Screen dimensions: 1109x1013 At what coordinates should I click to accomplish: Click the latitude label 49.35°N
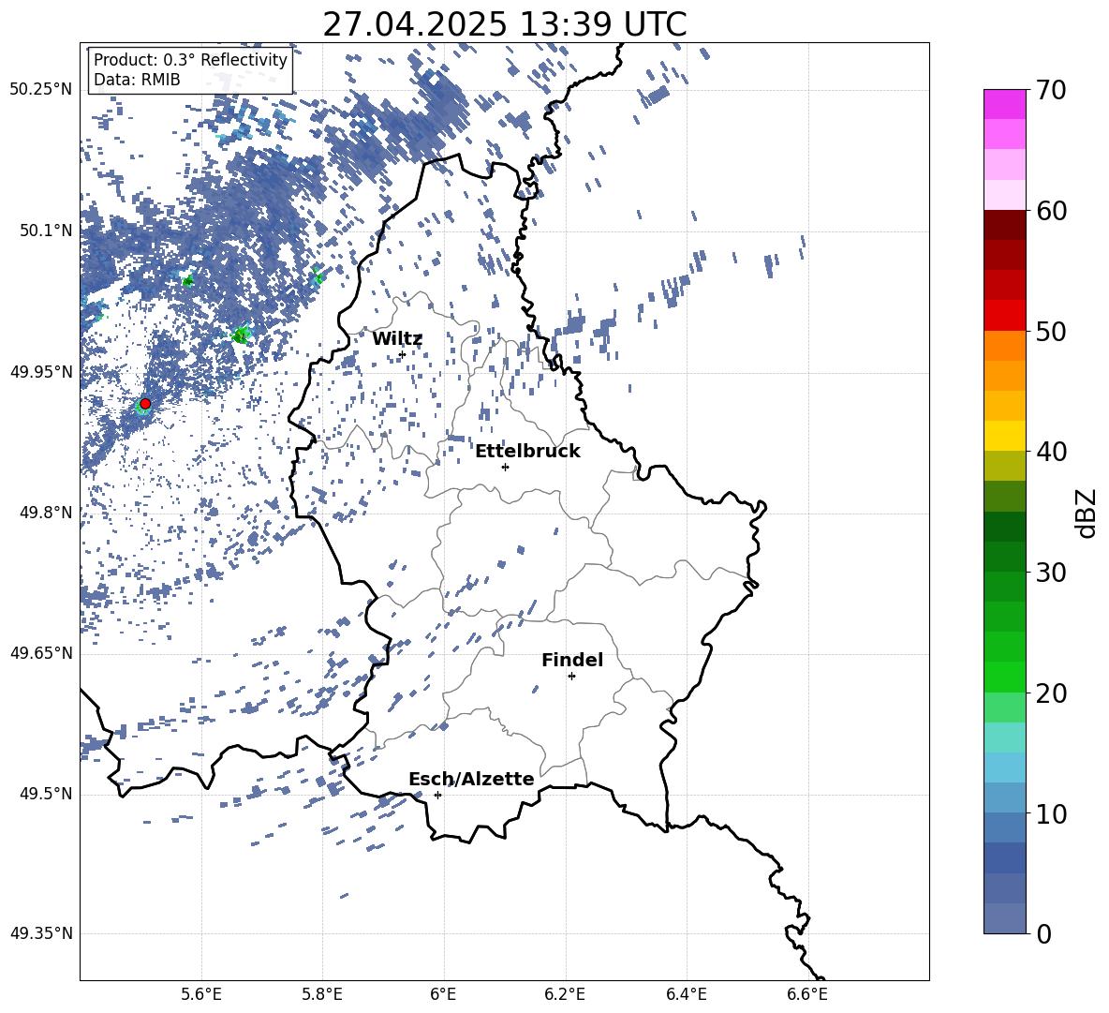(x=40, y=933)
